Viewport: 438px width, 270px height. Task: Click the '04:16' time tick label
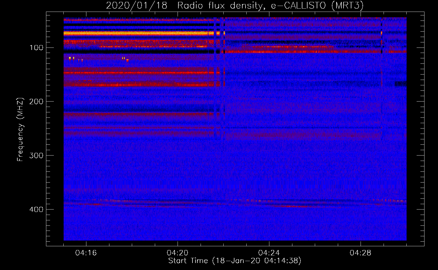(x=86, y=253)
